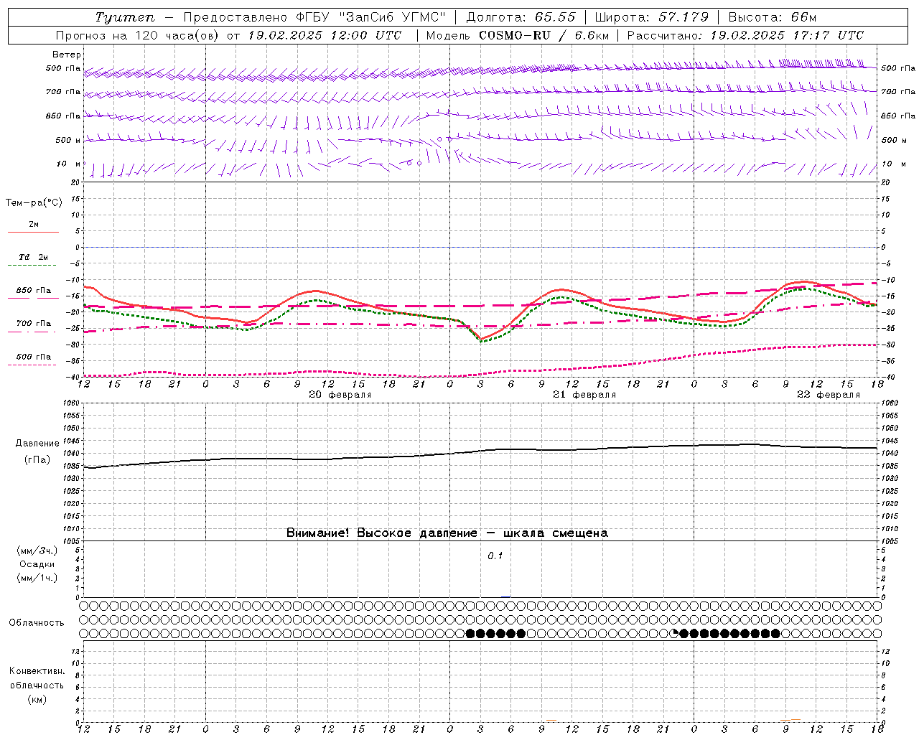Click the station name "Tyumen" in header
The image size is (919, 735).
[x=125, y=17]
